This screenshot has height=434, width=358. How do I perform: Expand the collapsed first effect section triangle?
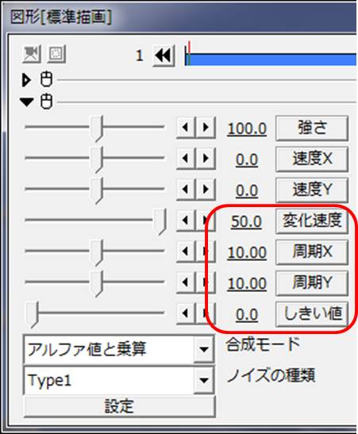[26, 80]
